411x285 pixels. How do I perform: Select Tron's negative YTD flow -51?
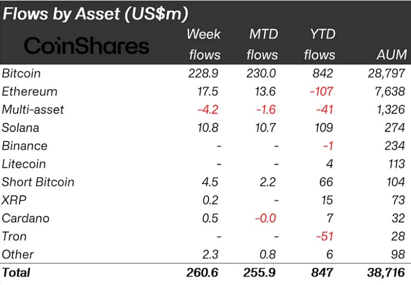pos(324,236)
